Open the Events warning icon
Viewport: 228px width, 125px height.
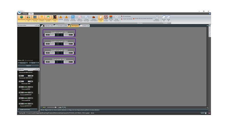click(x=61, y=18)
